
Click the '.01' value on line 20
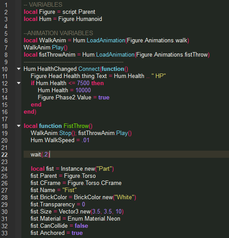point(86,140)
